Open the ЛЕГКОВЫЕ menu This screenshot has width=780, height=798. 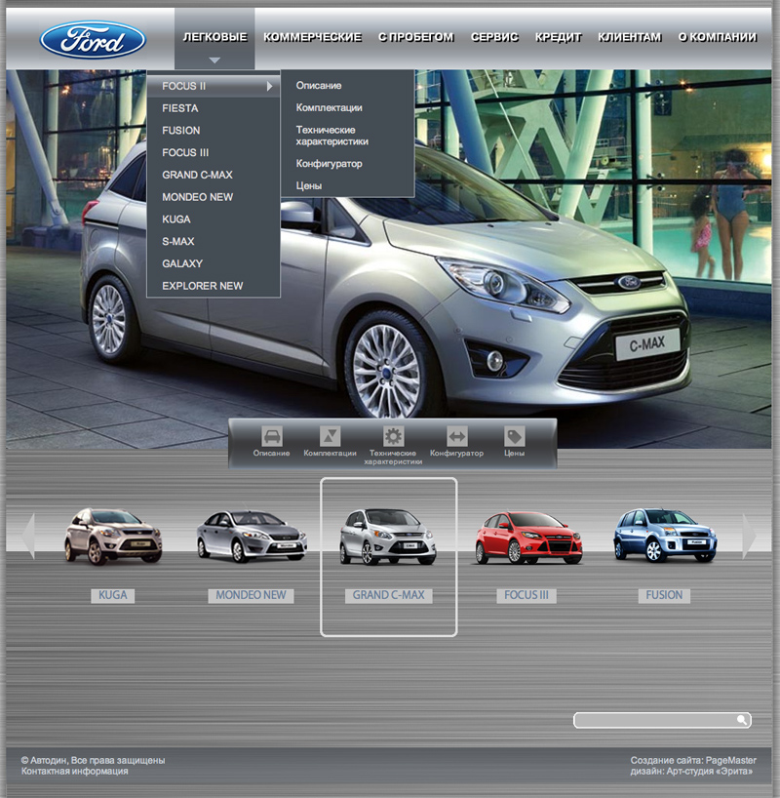[x=214, y=37]
